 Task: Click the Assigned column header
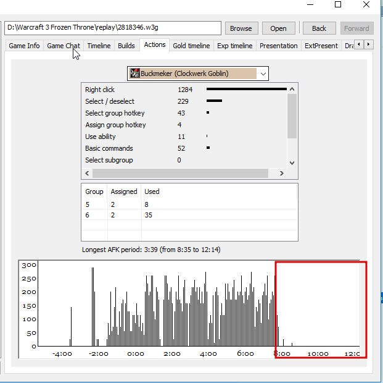124,192
